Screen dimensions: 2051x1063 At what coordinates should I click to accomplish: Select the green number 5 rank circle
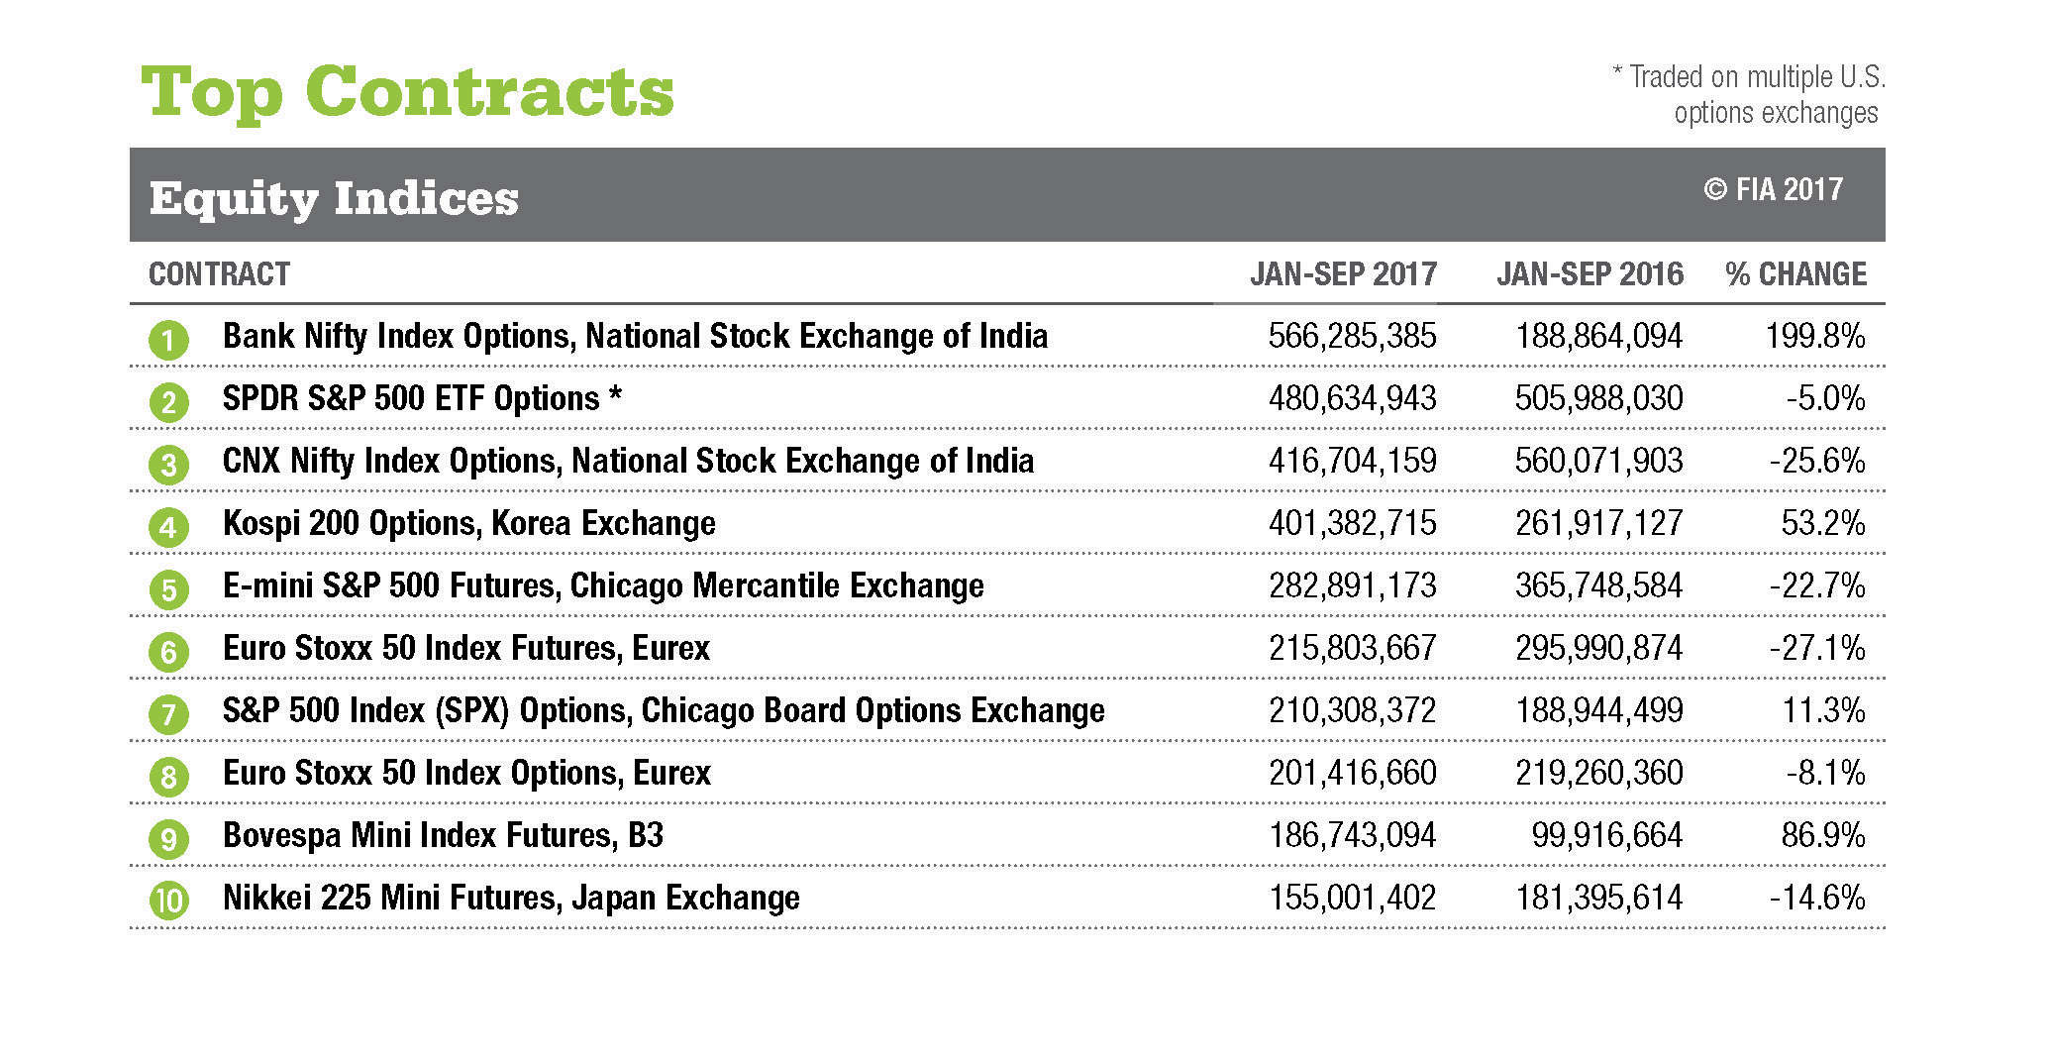coord(168,589)
